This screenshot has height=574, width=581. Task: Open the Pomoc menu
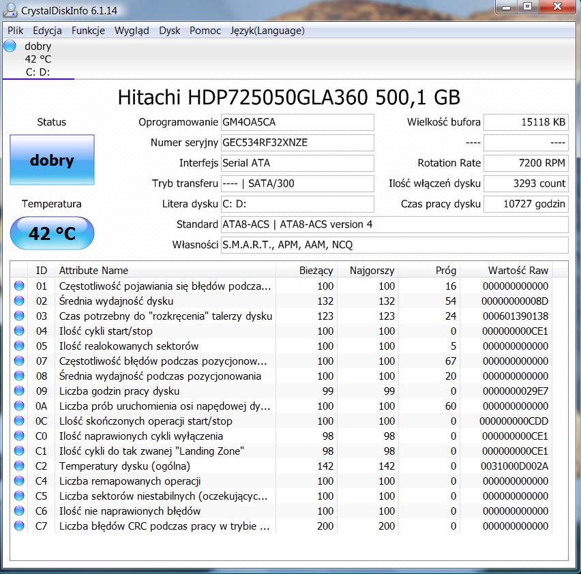(x=205, y=31)
